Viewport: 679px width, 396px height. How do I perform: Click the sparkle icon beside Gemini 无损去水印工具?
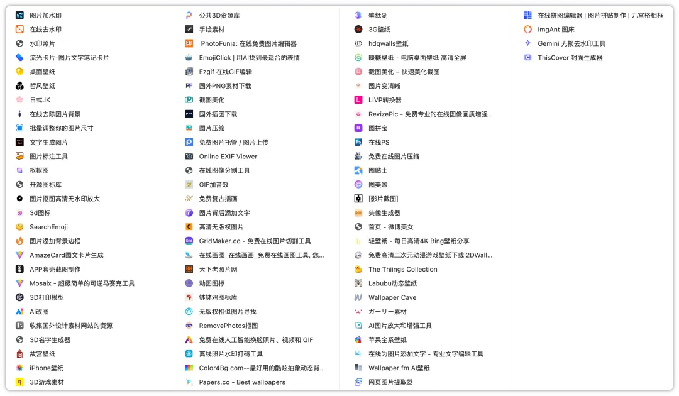pyautogui.click(x=527, y=44)
